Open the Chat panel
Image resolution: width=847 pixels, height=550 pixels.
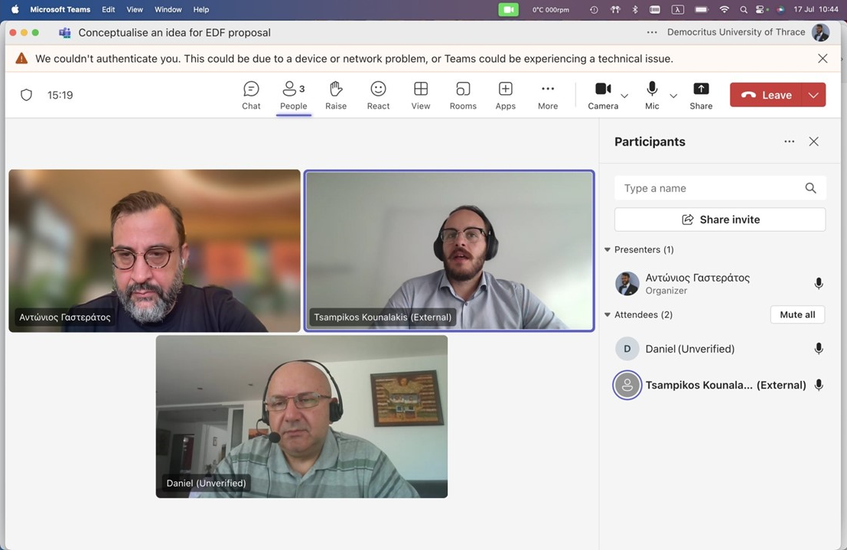pos(251,96)
